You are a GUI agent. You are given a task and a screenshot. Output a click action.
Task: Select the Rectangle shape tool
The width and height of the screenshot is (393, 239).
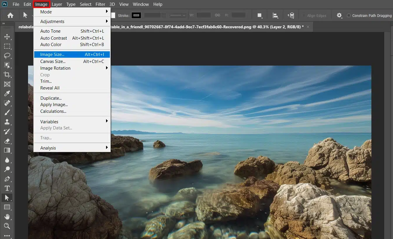(7, 207)
